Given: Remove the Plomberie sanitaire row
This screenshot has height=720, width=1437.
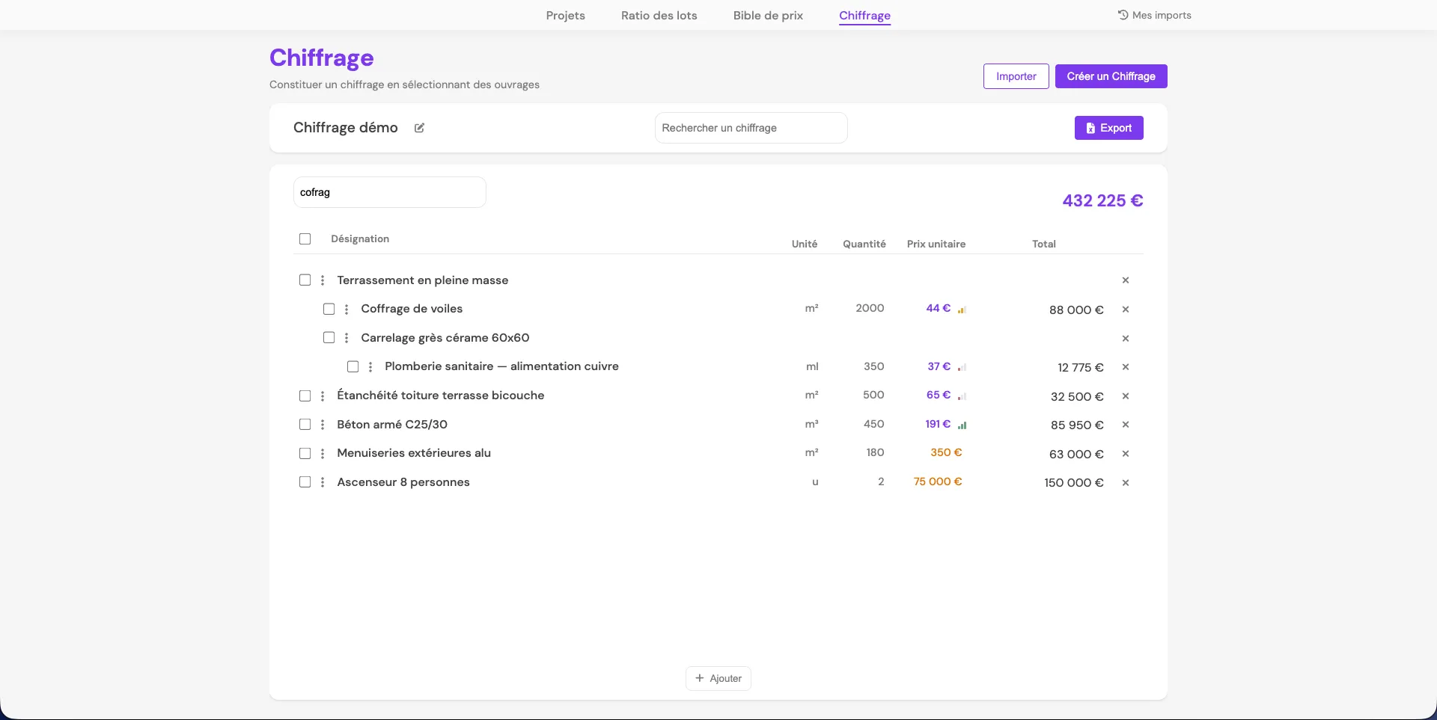Looking at the screenshot, I should 1125,367.
